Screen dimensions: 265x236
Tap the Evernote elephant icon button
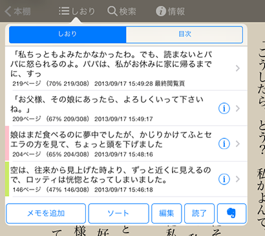[x=231, y=213]
